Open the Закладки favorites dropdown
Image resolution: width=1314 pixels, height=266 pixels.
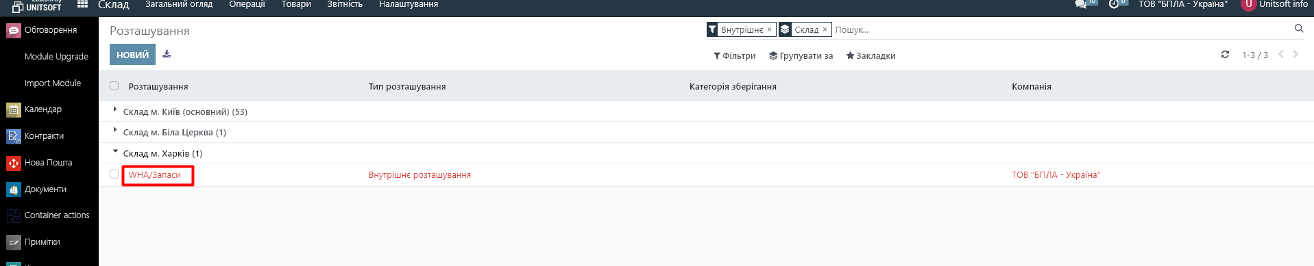click(x=871, y=56)
